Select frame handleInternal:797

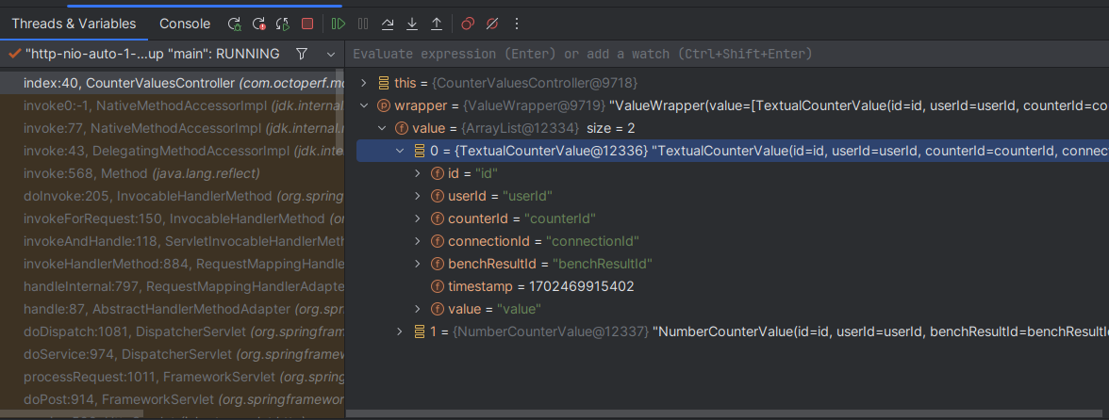click(x=172, y=286)
